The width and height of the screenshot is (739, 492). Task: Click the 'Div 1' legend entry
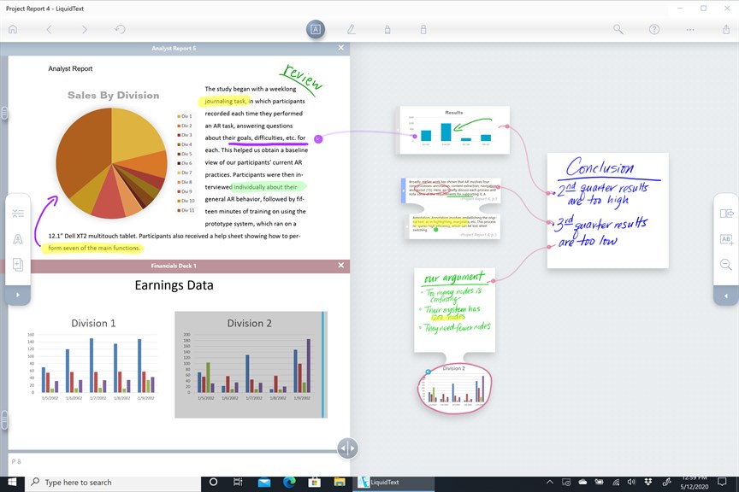coord(184,116)
